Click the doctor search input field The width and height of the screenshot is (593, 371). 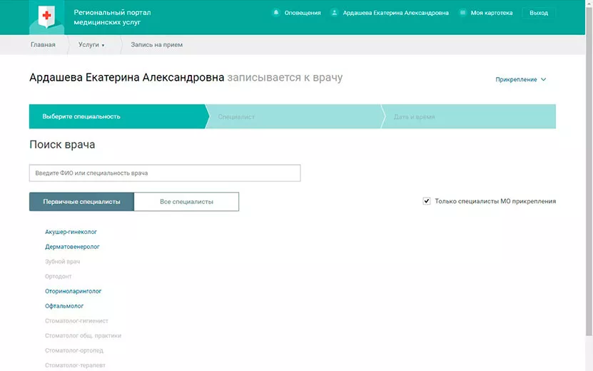pos(165,173)
